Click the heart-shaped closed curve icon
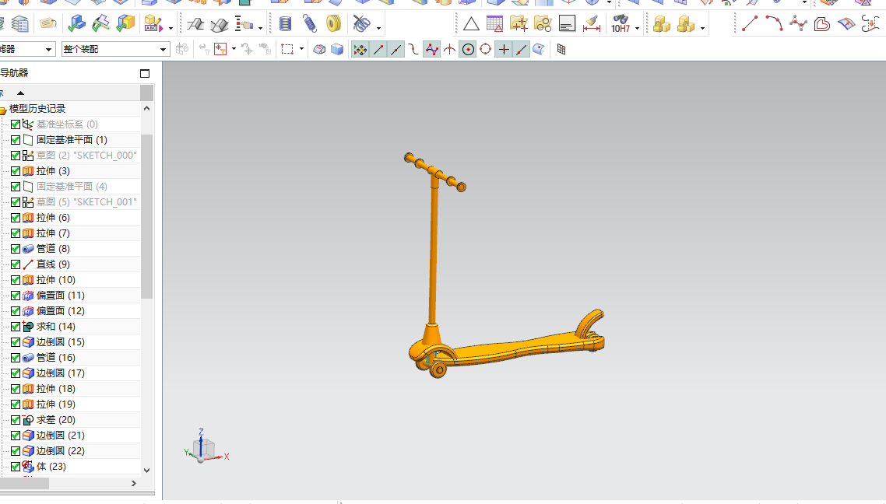Screen dimensions: 886x504 (x=822, y=23)
